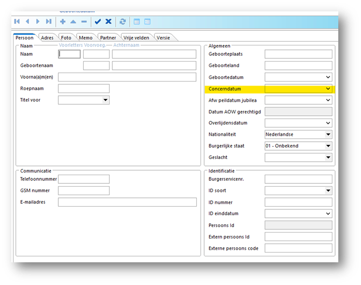
Task: Click the first window layout icon
Action: (x=137, y=22)
